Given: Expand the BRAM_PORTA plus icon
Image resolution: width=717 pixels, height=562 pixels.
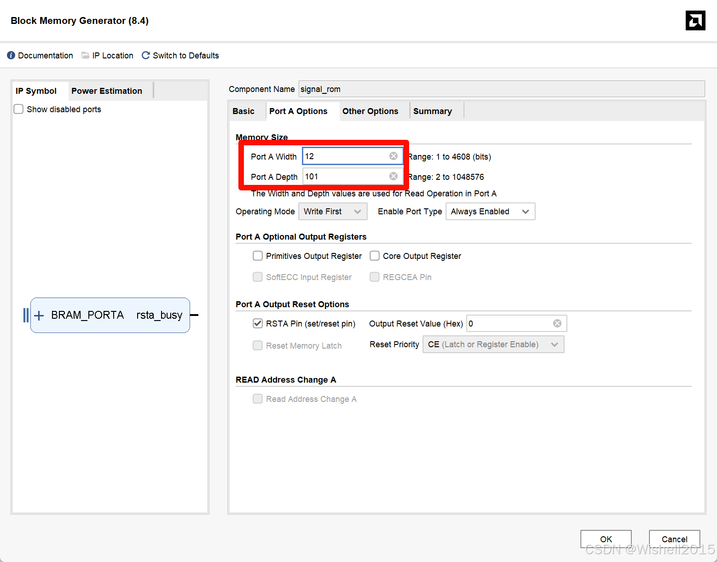Looking at the screenshot, I should pyautogui.click(x=39, y=315).
